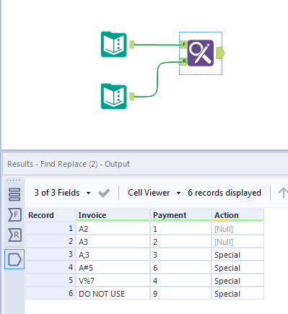Click the lower Text Input output anchor
This screenshot has height=314, width=288.
132,96
